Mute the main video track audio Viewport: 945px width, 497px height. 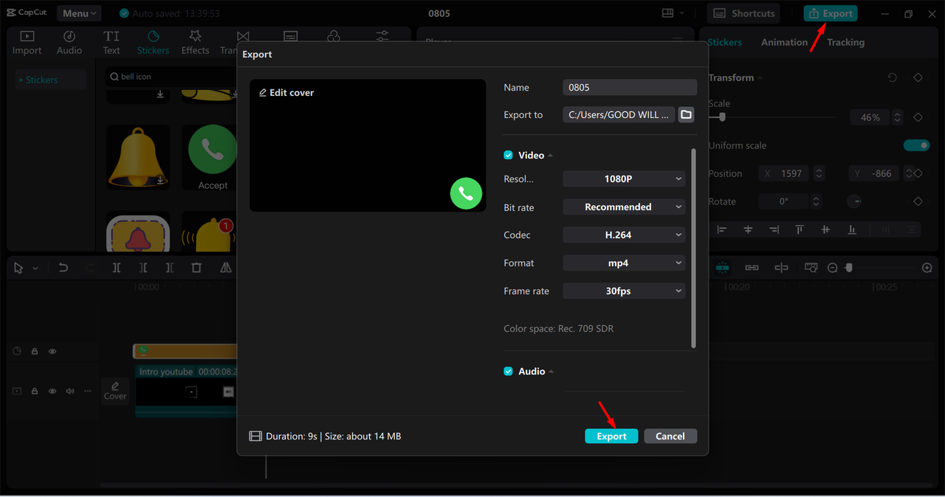pos(70,392)
